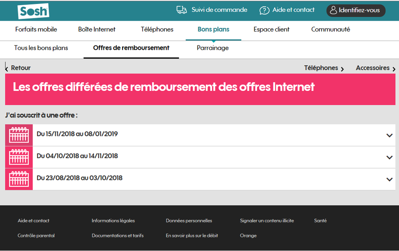Open the Boîte Internet menu

pyautogui.click(x=97, y=29)
